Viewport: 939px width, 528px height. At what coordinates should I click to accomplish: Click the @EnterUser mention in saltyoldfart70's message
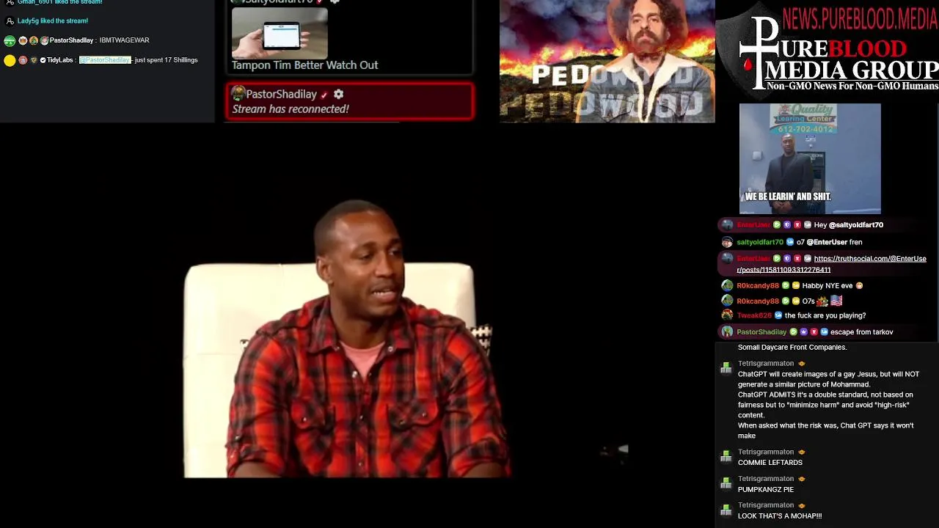point(827,242)
